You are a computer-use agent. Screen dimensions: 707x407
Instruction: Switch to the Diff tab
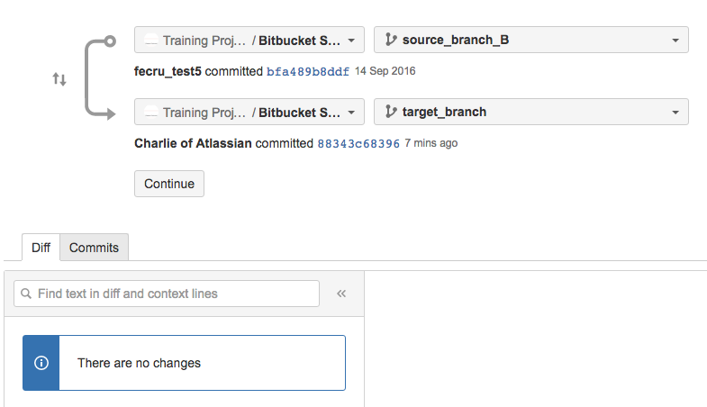tap(41, 248)
